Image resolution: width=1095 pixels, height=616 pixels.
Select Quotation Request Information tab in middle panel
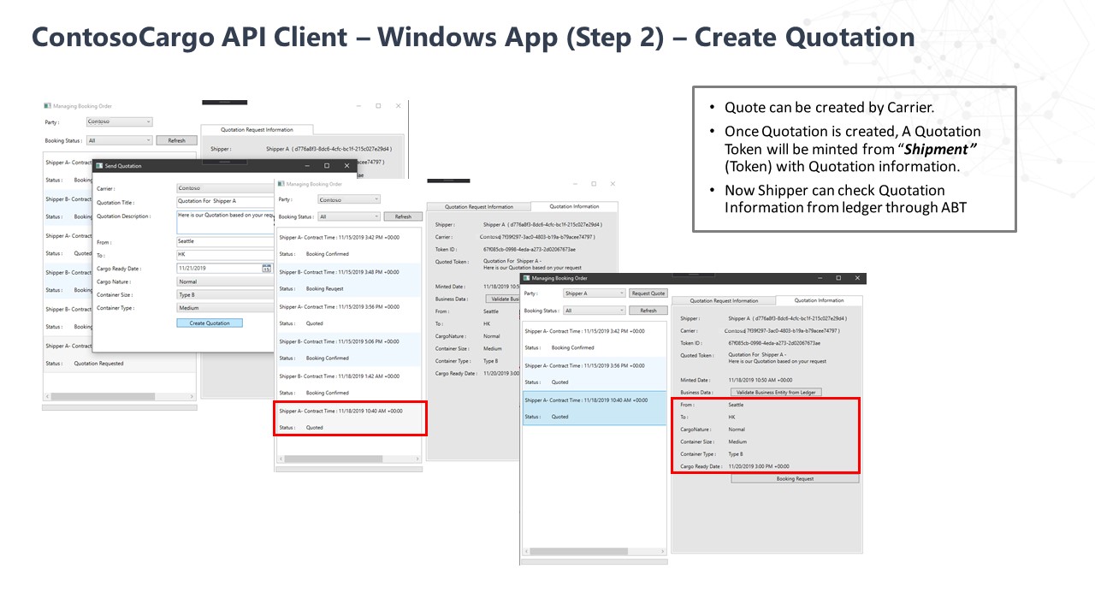(x=479, y=206)
